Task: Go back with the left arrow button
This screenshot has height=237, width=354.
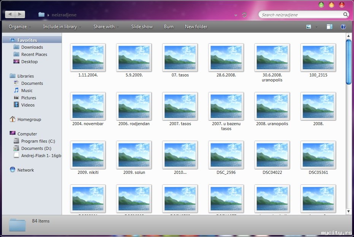Action: (x=10, y=14)
